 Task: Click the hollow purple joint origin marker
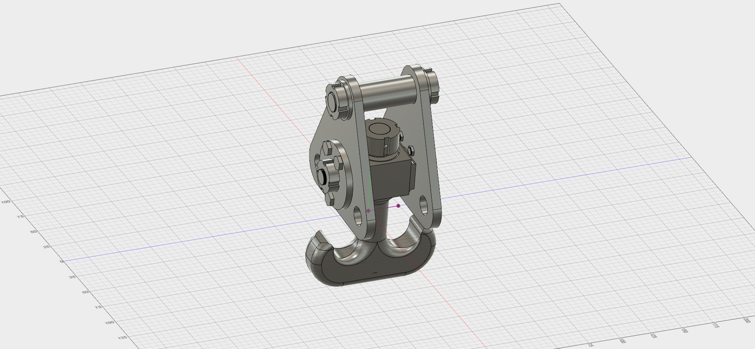[x=368, y=211]
